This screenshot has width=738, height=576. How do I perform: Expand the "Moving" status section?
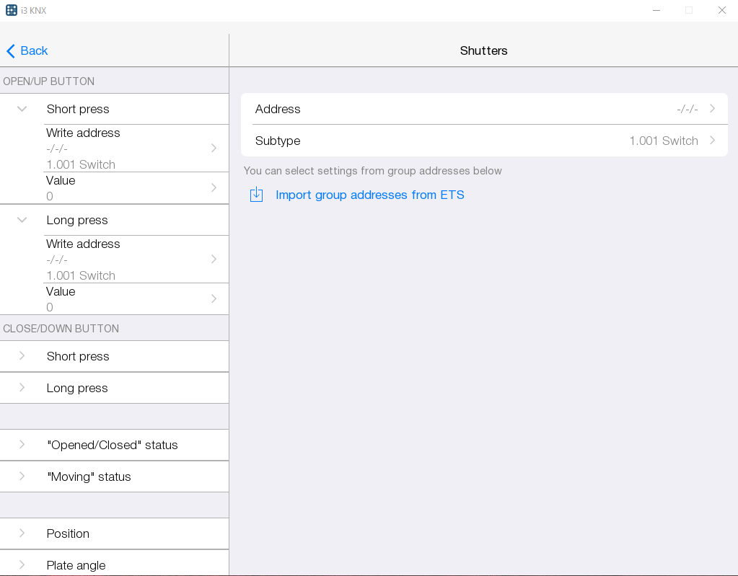point(22,477)
